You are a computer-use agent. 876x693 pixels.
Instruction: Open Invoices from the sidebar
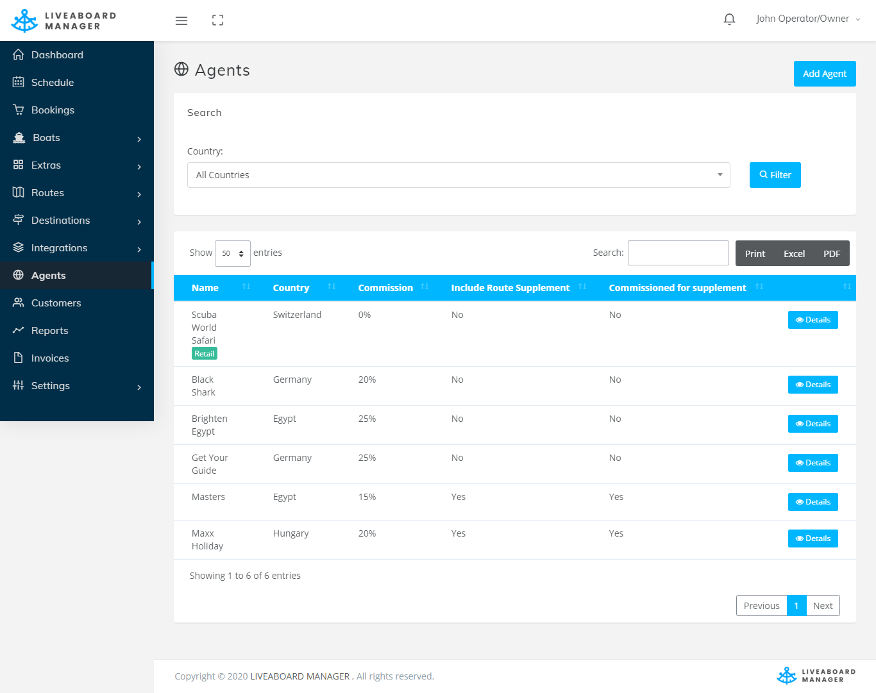pos(50,358)
